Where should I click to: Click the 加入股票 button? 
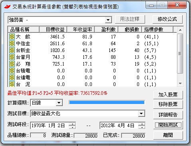[x=168, y=95]
